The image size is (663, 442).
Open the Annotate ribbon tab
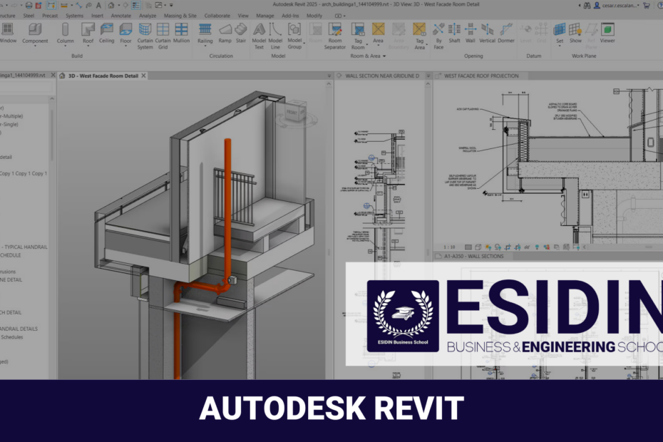(120, 15)
